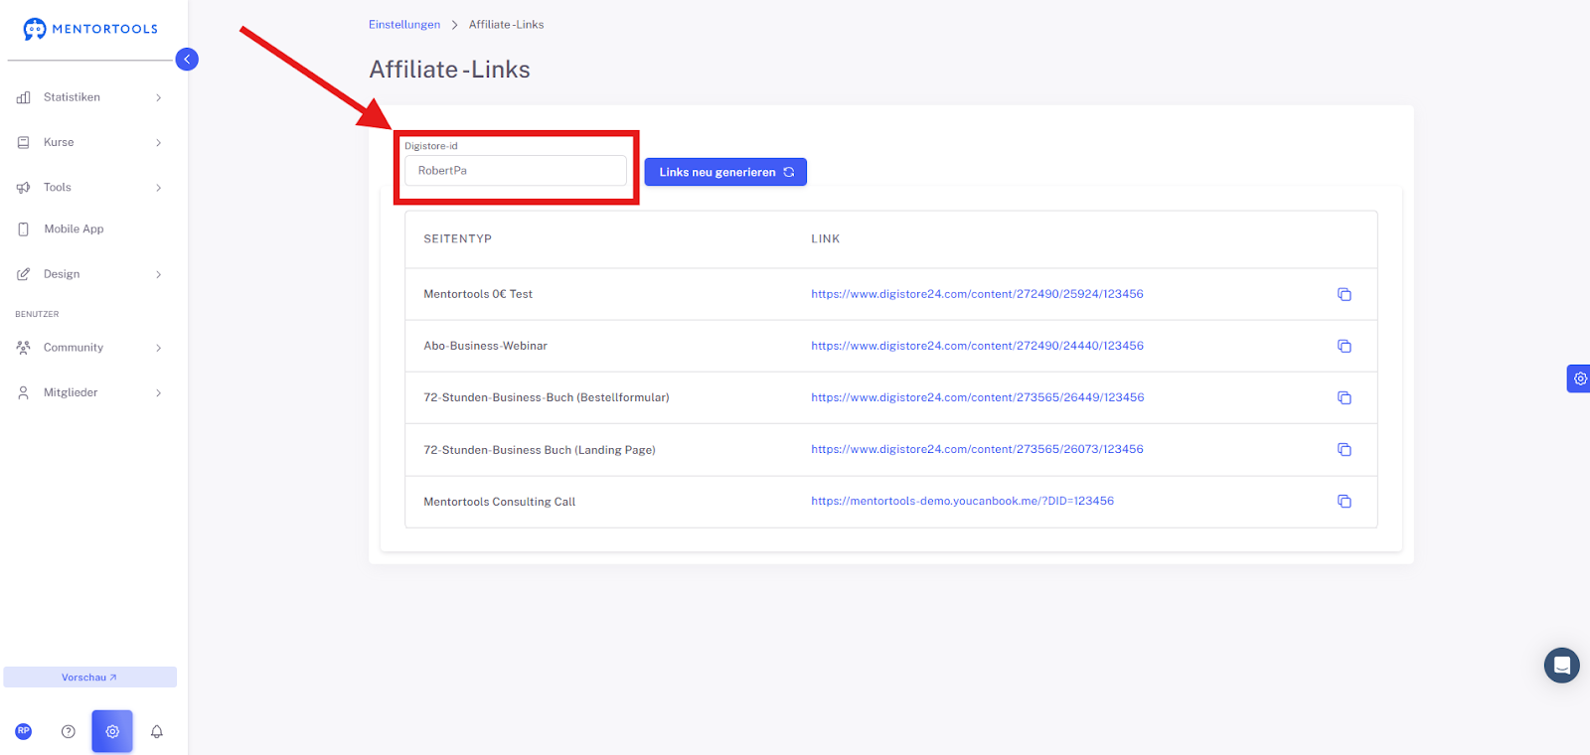Screen dimensions: 1590x755
Task: Click into the Digistore-id input field
Action: 516,171
